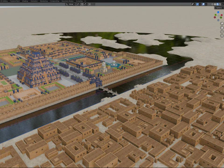Click the dark red negative X gizmo handle
The image size is (224, 168).
click(215, 17)
